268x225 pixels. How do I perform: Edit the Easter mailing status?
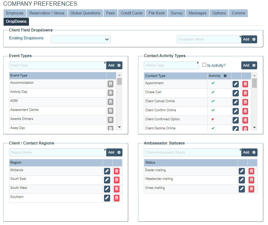coord(242,171)
